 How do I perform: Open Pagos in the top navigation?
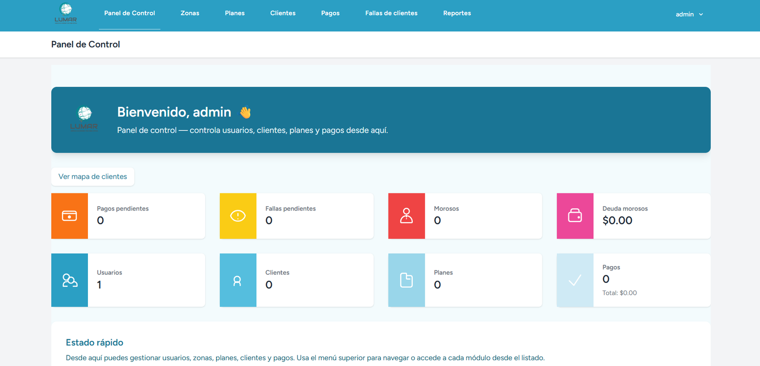(330, 13)
